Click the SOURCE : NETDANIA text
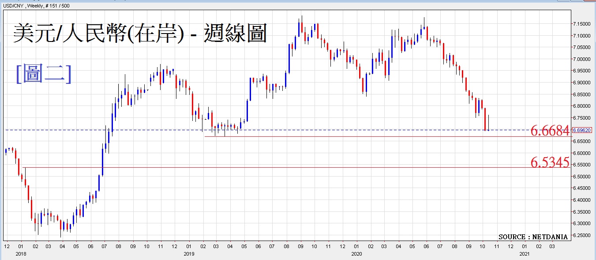 (533, 237)
